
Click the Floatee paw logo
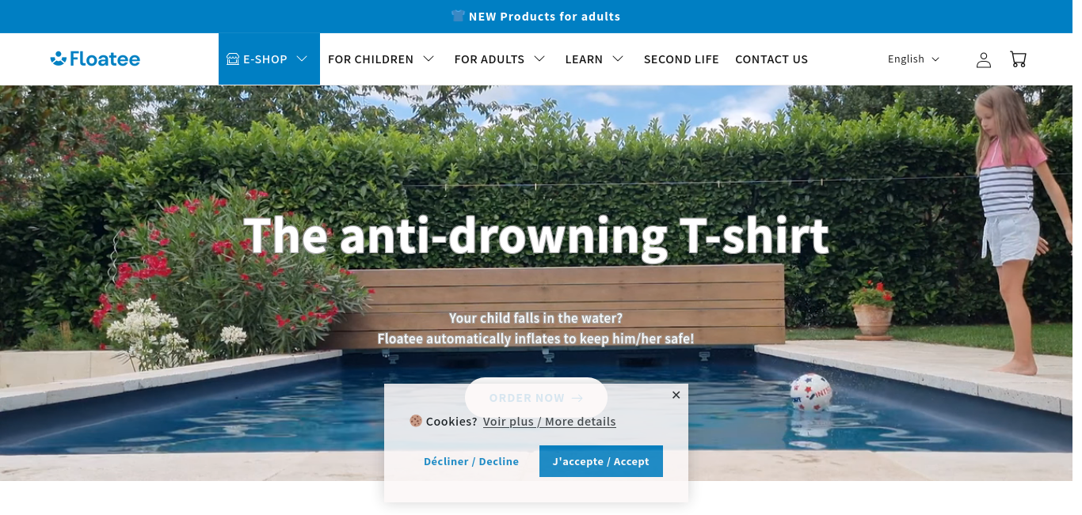[59, 59]
